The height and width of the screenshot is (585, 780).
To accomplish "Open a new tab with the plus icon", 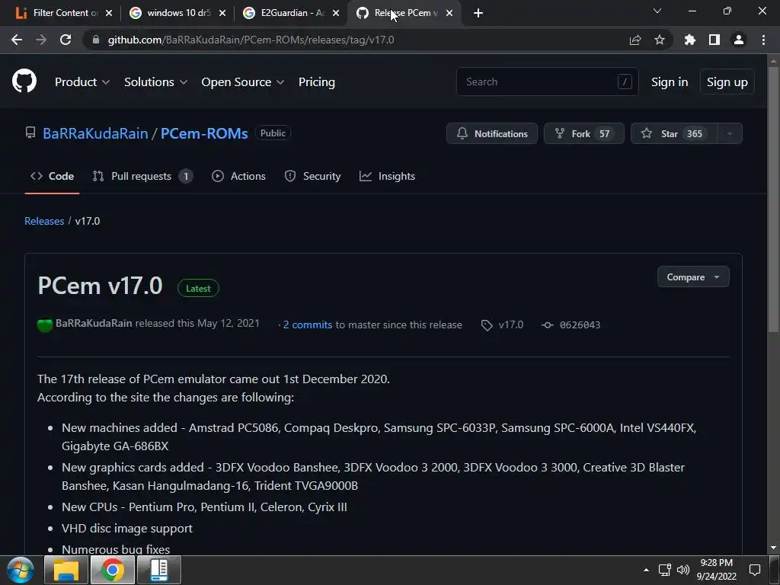I will pos(478,13).
